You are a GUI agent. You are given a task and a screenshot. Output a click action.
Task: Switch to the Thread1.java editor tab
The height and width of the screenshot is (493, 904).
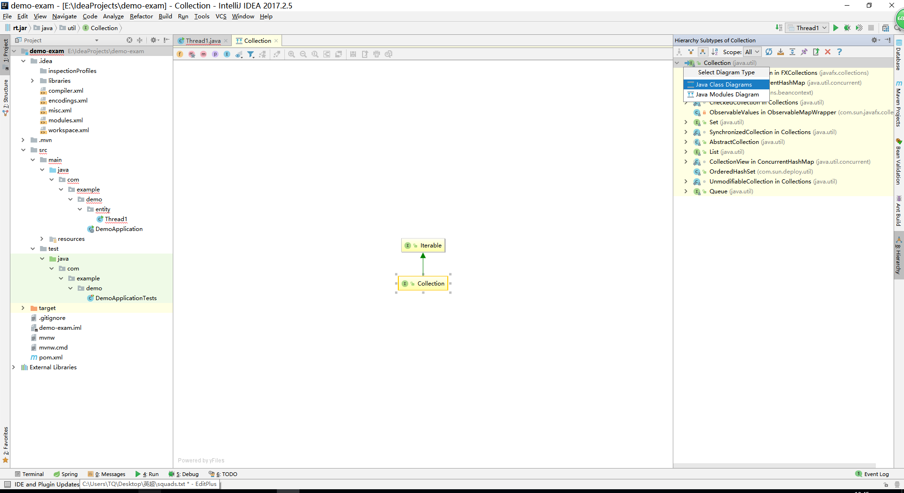click(x=202, y=41)
